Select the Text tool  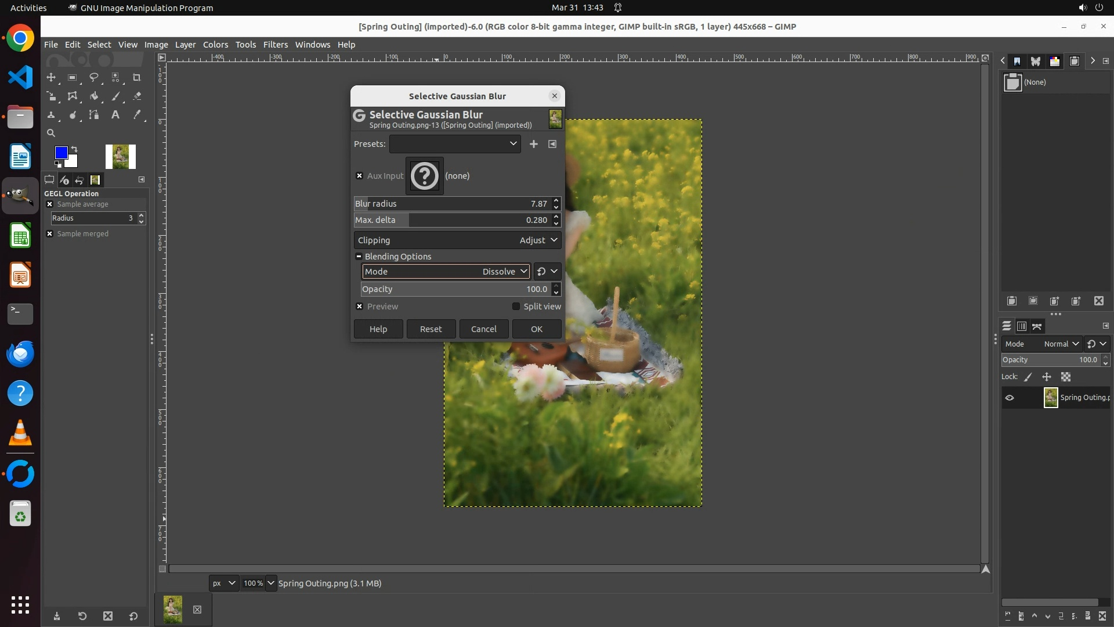click(x=115, y=115)
